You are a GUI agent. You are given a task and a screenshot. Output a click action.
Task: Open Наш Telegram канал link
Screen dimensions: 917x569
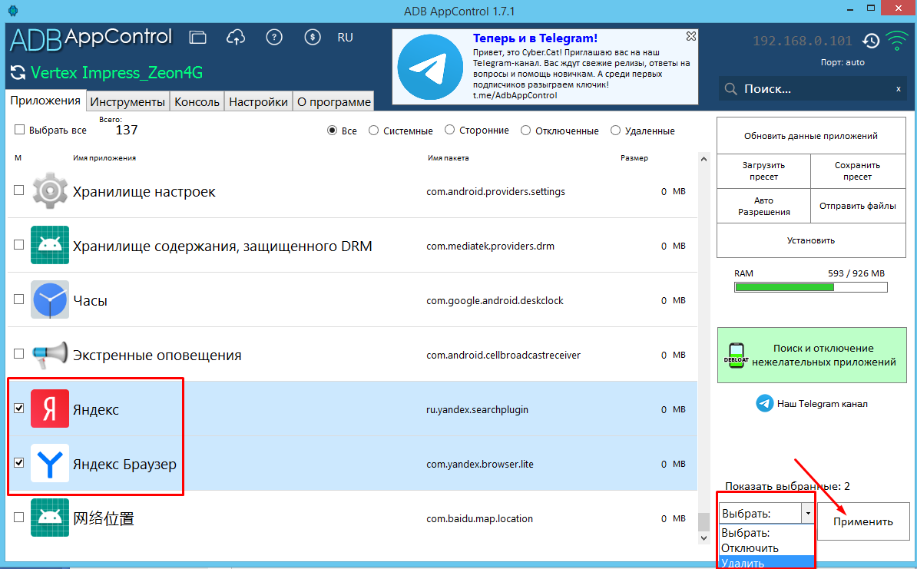(823, 403)
